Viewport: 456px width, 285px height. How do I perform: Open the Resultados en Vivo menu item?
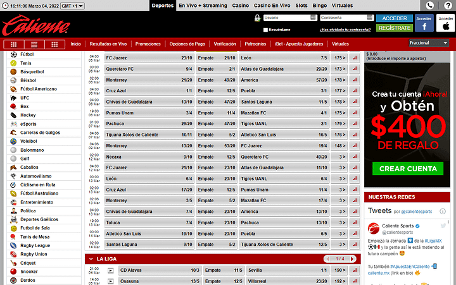[x=108, y=44]
